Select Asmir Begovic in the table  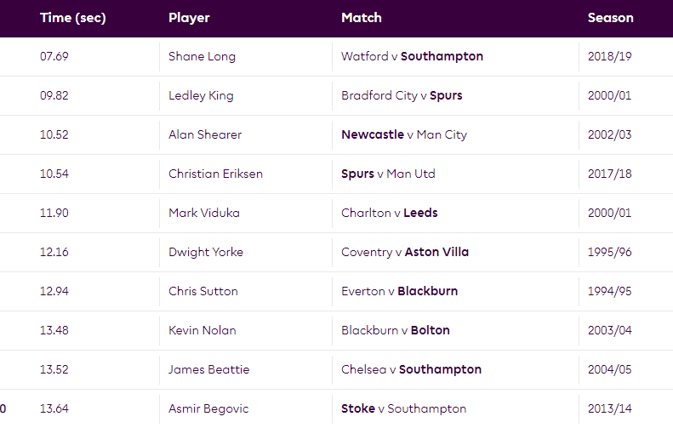pyautogui.click(x=208, y=408)
